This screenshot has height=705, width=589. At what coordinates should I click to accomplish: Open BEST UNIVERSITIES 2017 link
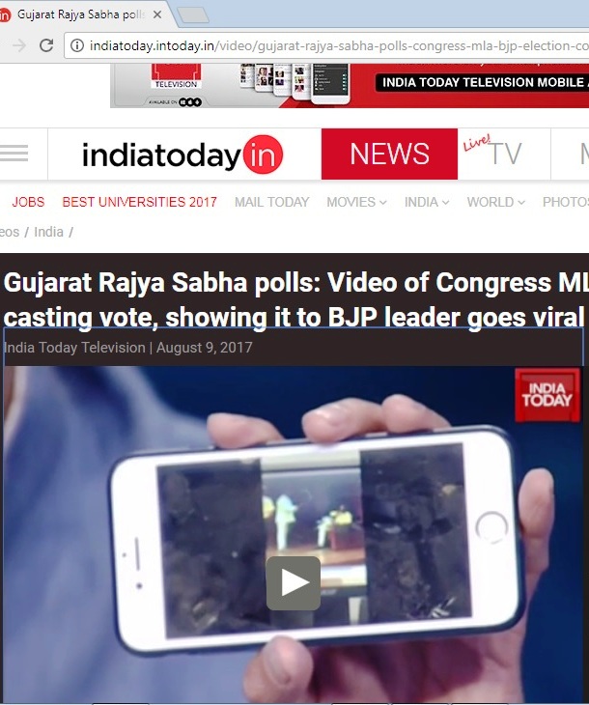pos(139,202)
